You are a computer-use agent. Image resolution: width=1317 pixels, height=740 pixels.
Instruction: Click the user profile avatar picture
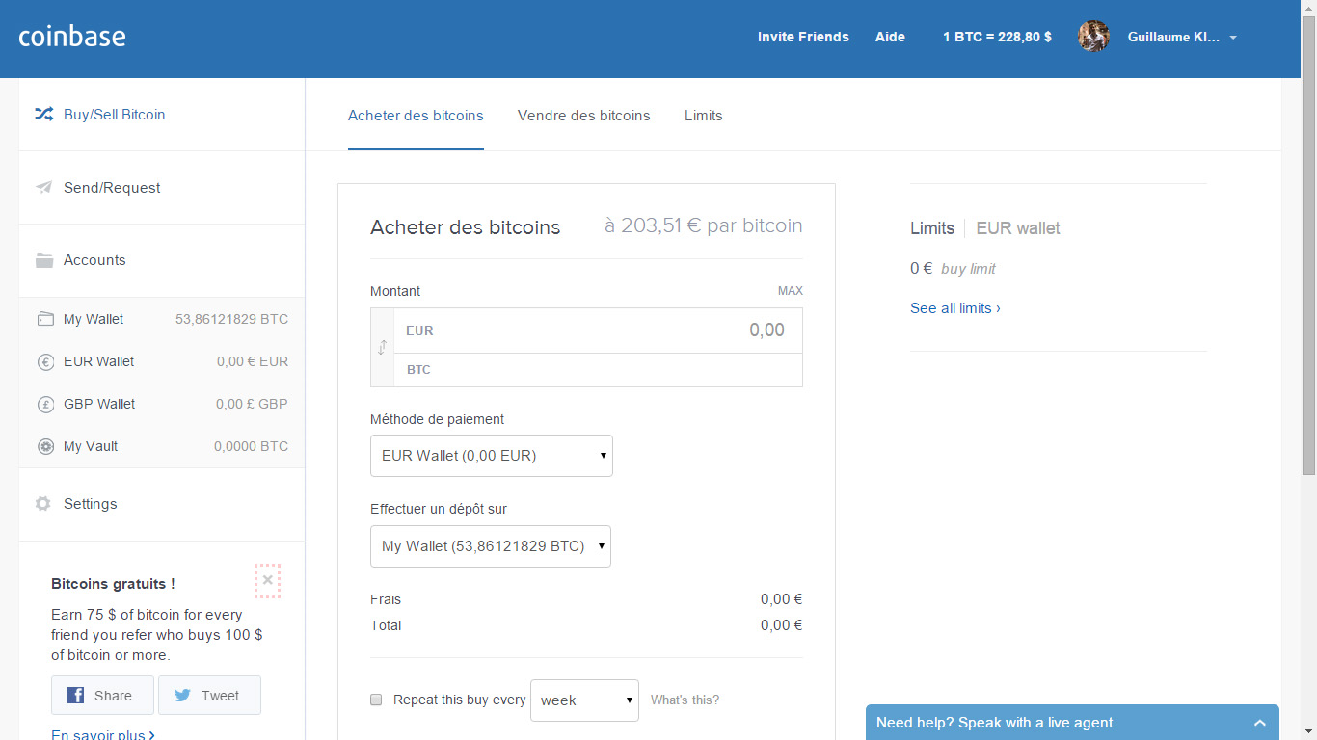click(x=1093, y=37)
